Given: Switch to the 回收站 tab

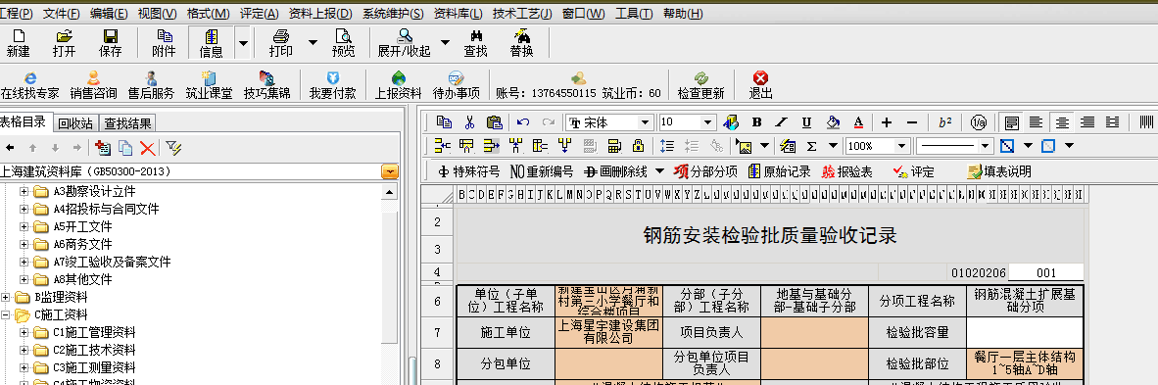Looking at the screenshot, I should 76,123.
